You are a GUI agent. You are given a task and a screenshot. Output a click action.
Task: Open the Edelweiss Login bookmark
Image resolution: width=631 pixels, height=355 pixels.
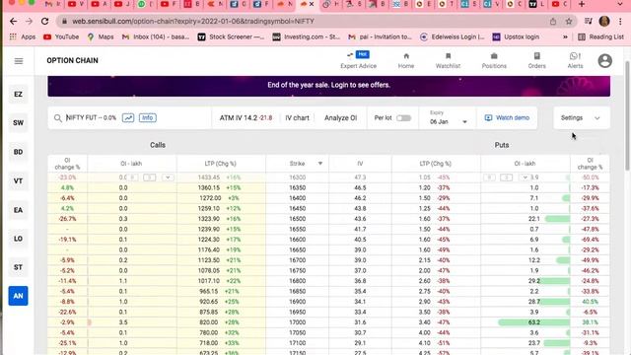pos(453,36)
